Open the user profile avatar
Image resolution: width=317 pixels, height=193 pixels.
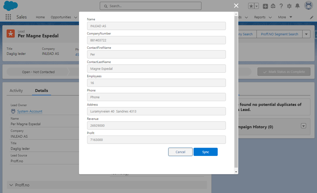click(308, 6)
